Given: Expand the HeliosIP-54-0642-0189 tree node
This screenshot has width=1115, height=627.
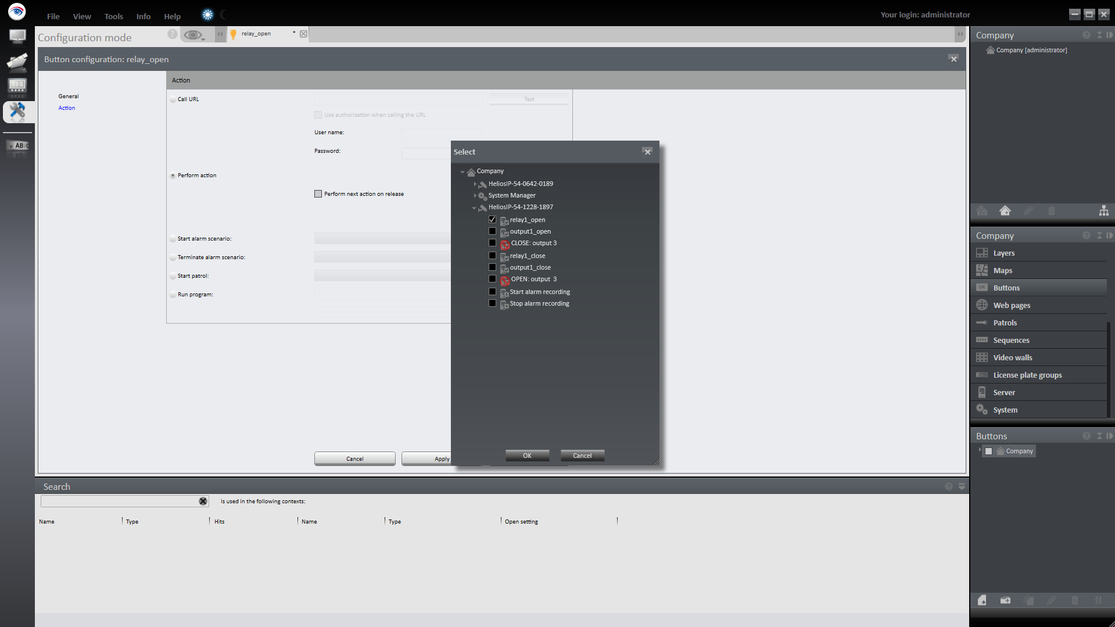Looking at the screenshot, I should click(475, 184).
